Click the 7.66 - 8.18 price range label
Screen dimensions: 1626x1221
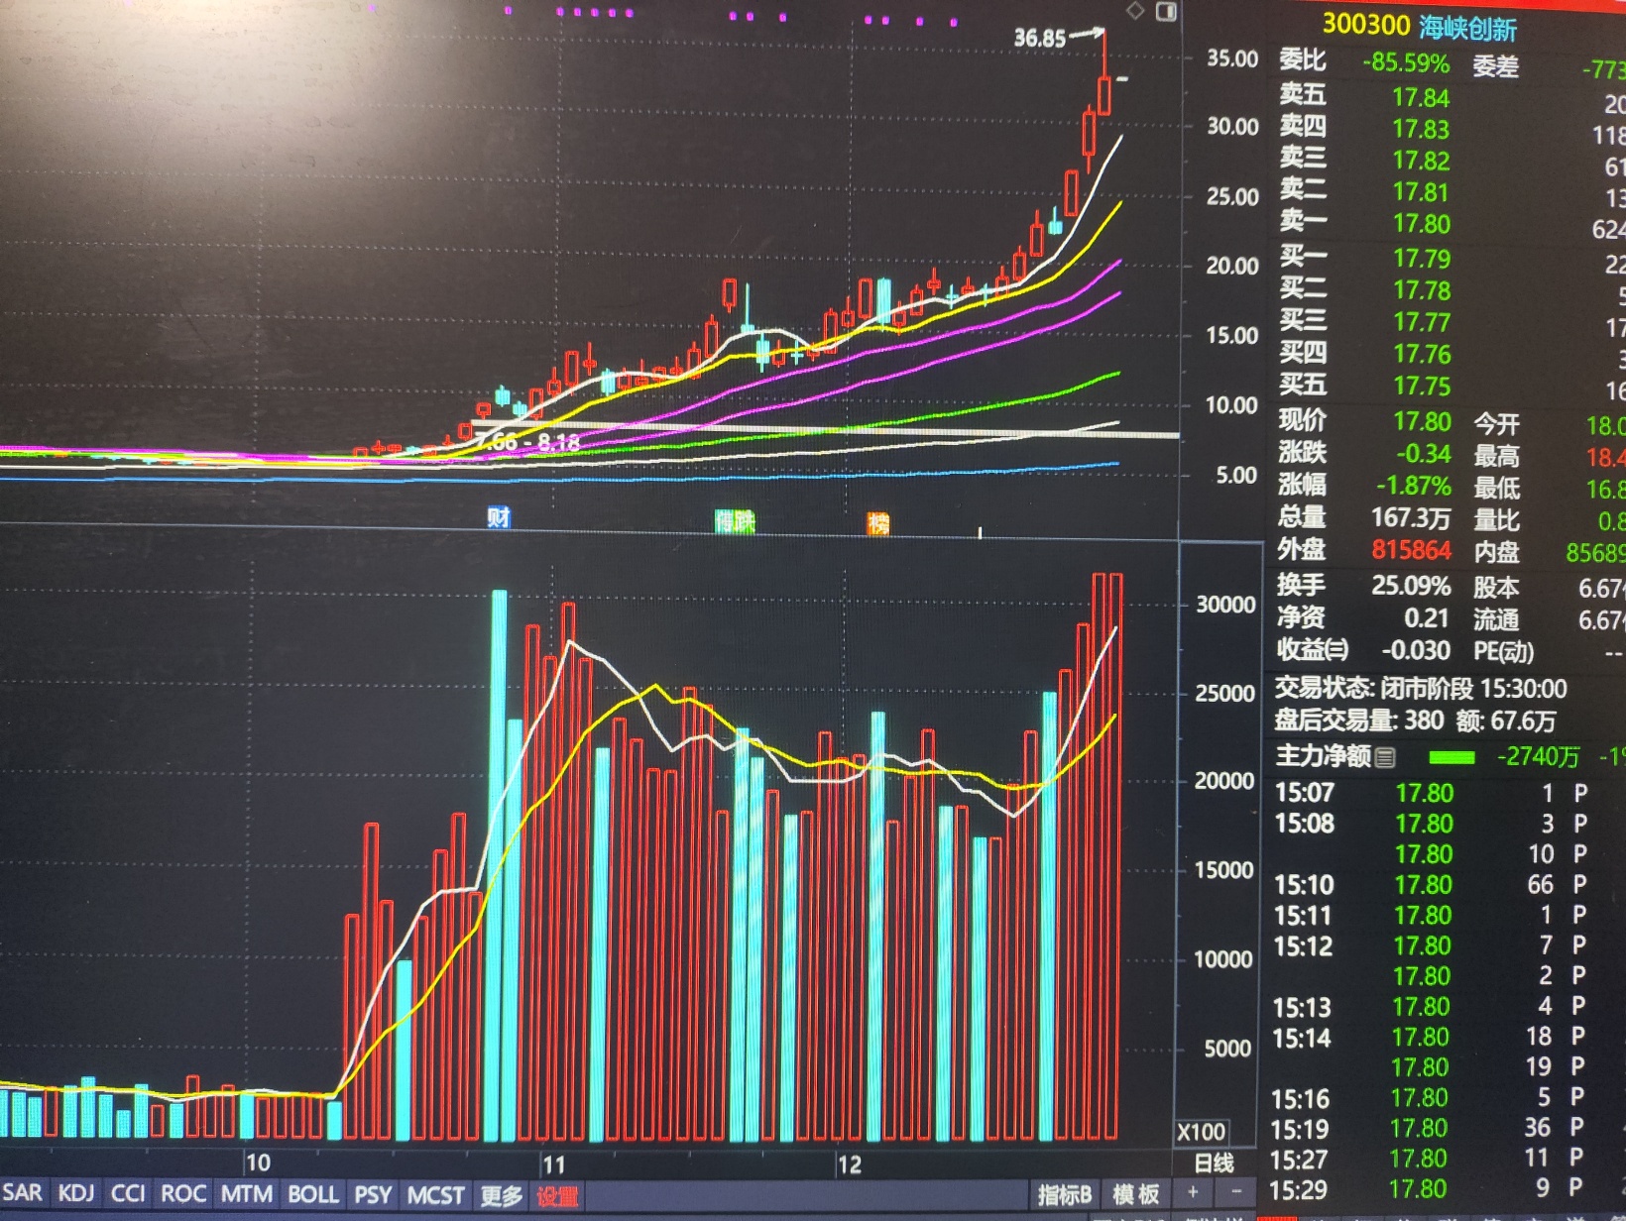click(529, 443)
